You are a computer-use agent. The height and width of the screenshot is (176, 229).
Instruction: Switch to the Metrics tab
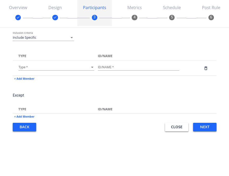point(134,8)
